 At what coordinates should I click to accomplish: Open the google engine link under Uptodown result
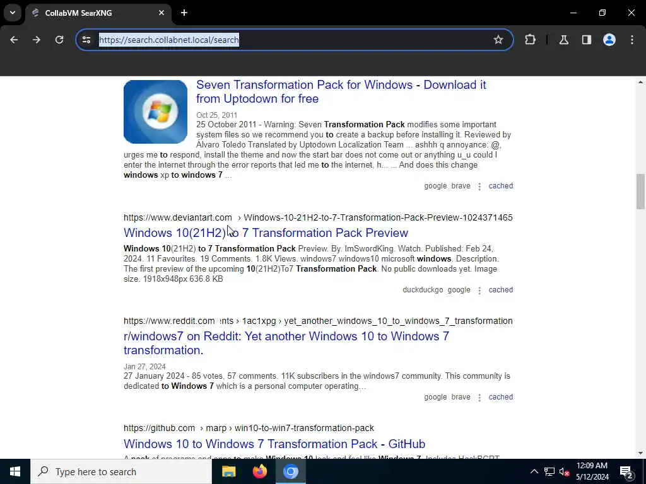[435, 186]
